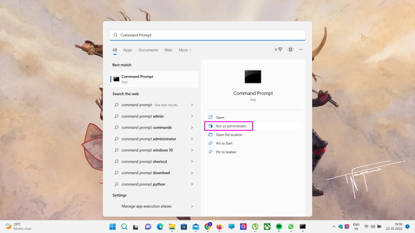This screenshot has height=233, width=415.
Task: Open the user account D avatar
Action: click(290, 50)
